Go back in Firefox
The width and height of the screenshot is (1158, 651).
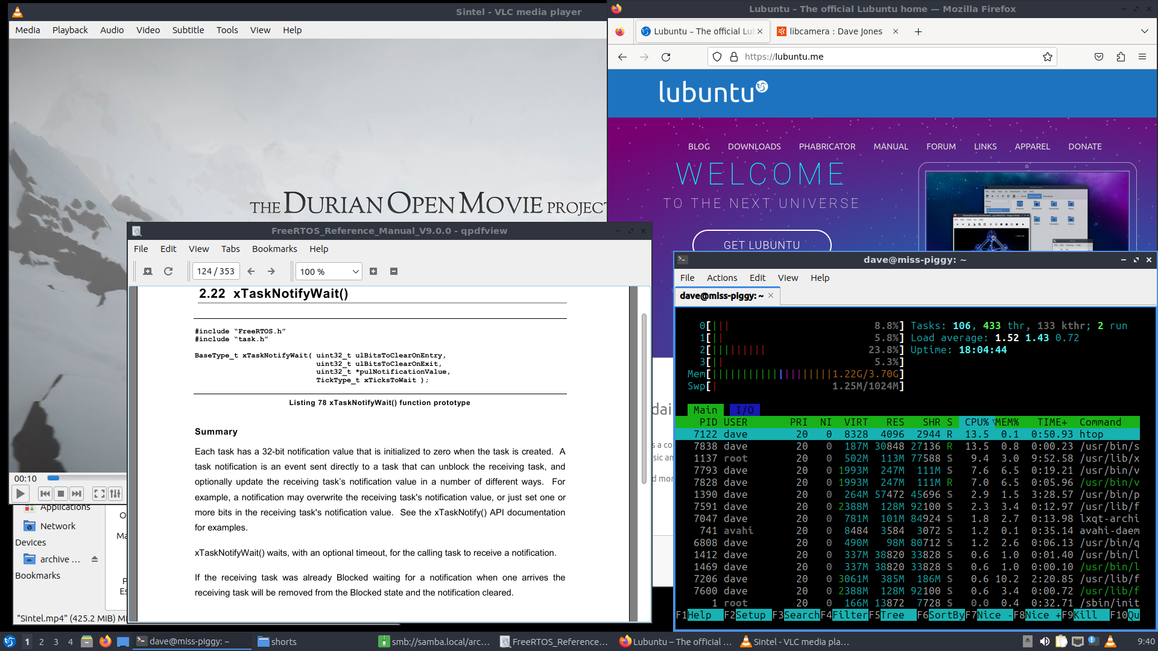click(x=622, y=57)
